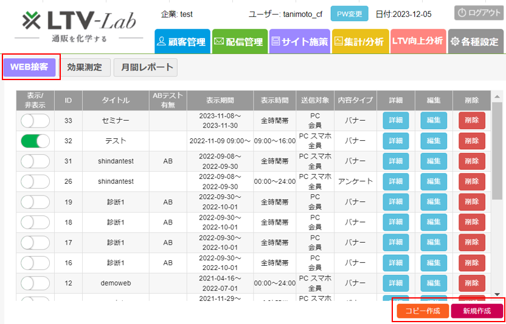The width and height of the screenshot is (506, 324).
Task: Click the ログアウト power button
Action: [479, 13]
